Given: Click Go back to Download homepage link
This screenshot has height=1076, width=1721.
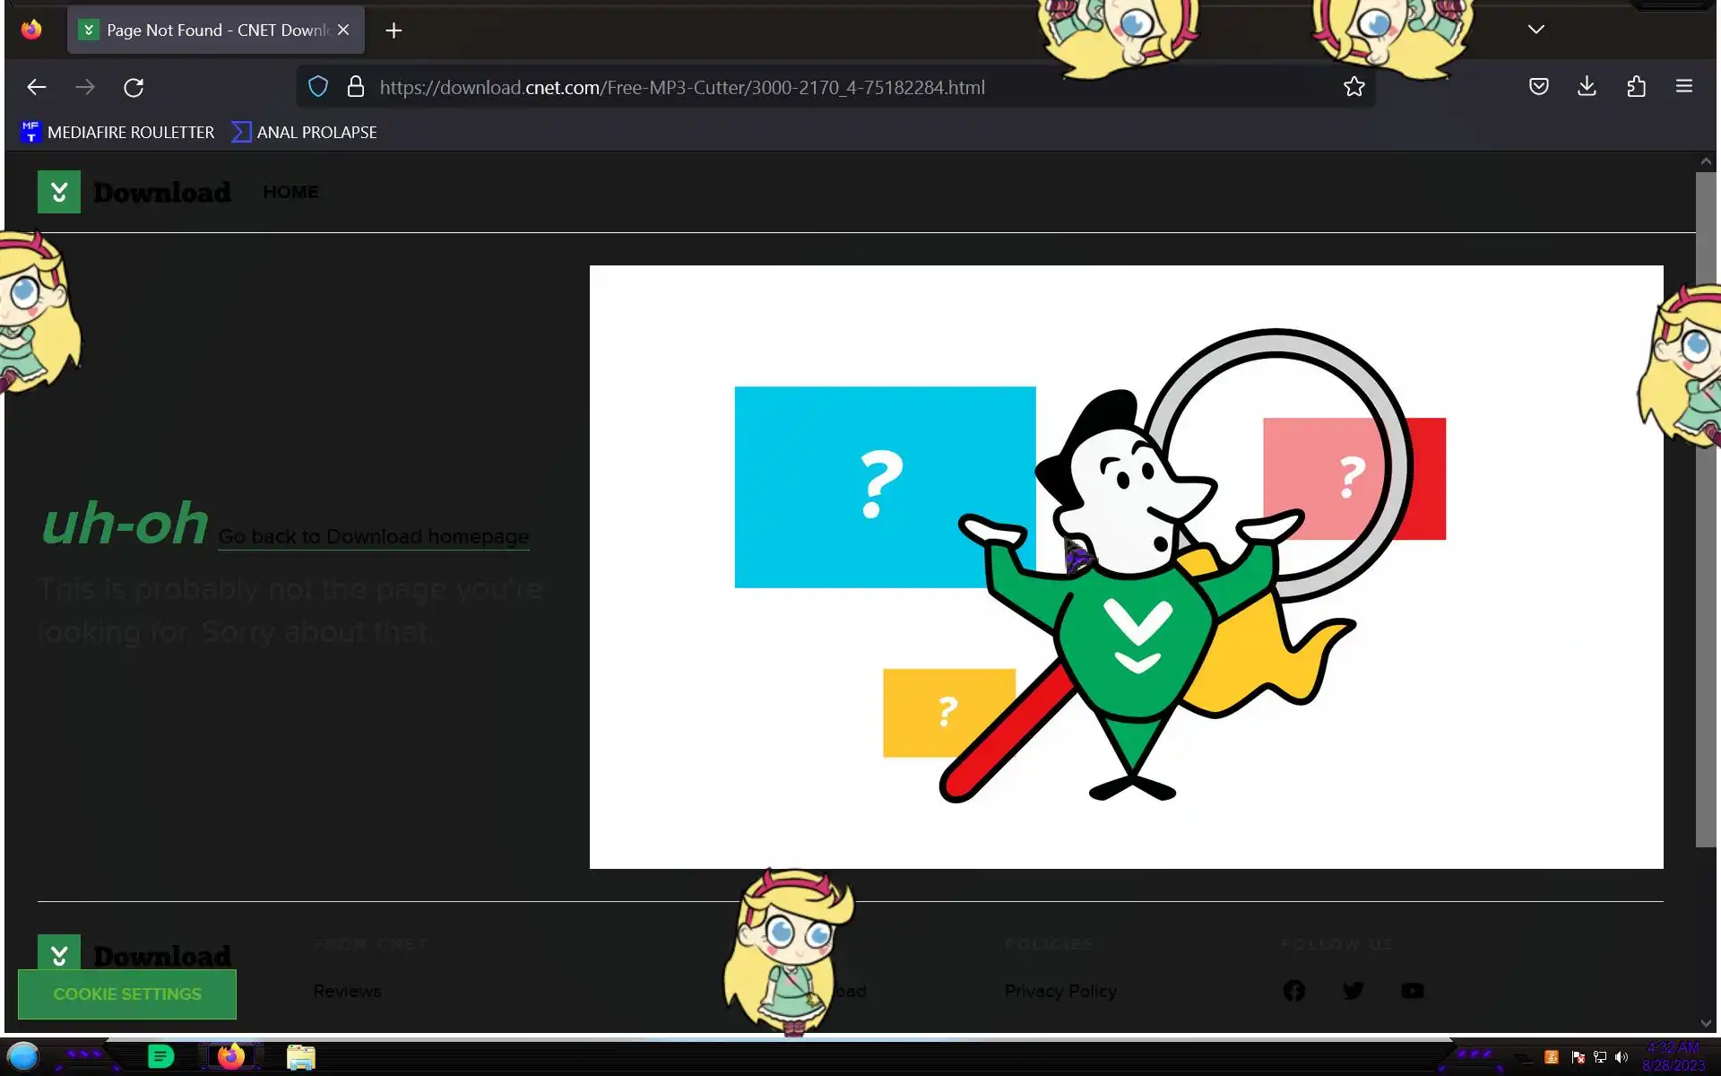Looking at the screenshot, I should click(x=373, y=536).
